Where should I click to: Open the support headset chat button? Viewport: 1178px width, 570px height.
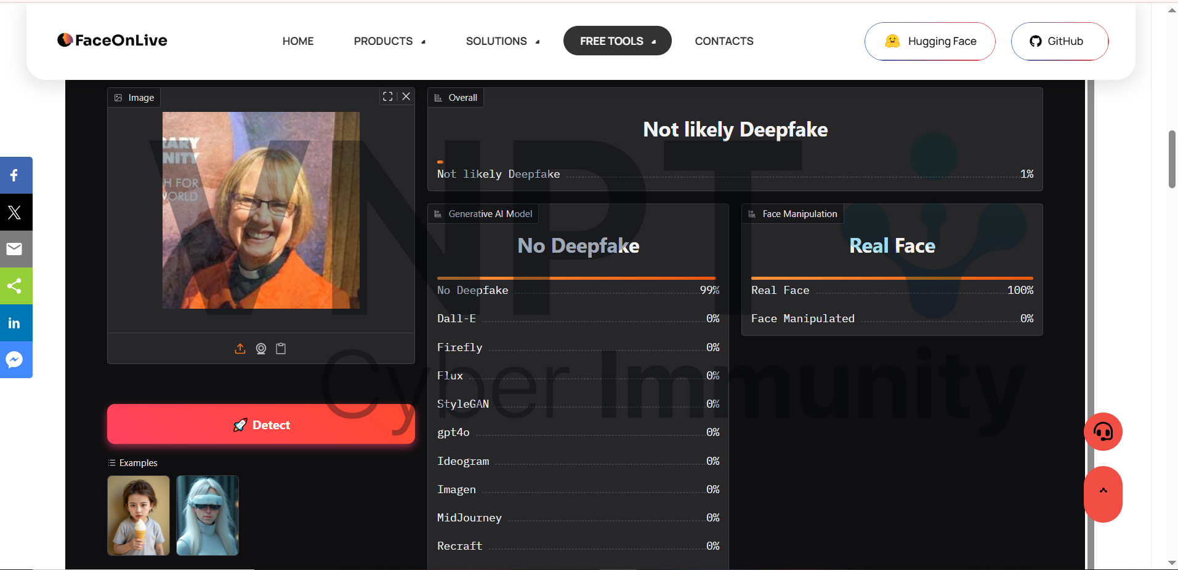point(1103,432)
